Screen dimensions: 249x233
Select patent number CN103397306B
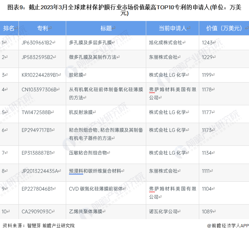(x=39, y=90)
